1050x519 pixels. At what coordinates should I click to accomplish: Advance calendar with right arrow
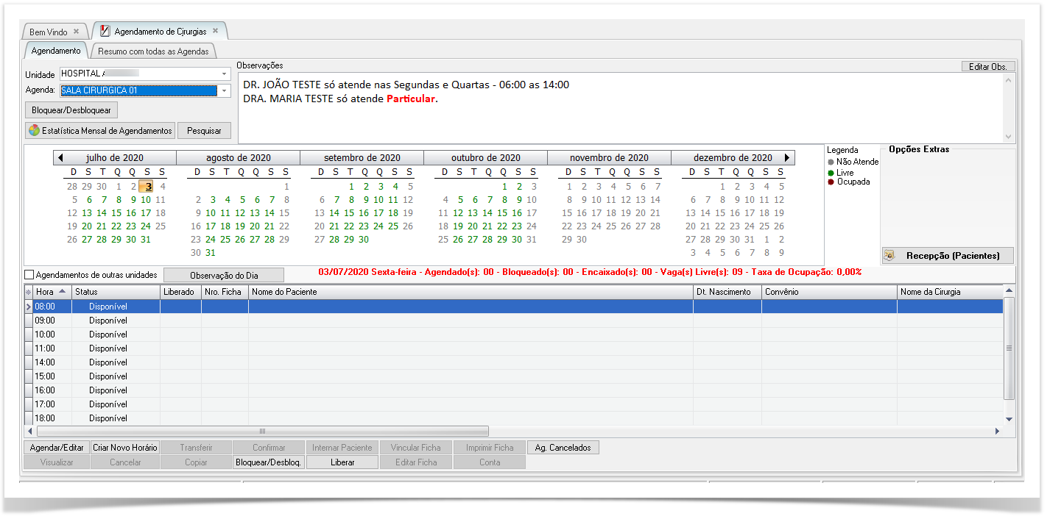pyautogui.click(x=787, y=158)
